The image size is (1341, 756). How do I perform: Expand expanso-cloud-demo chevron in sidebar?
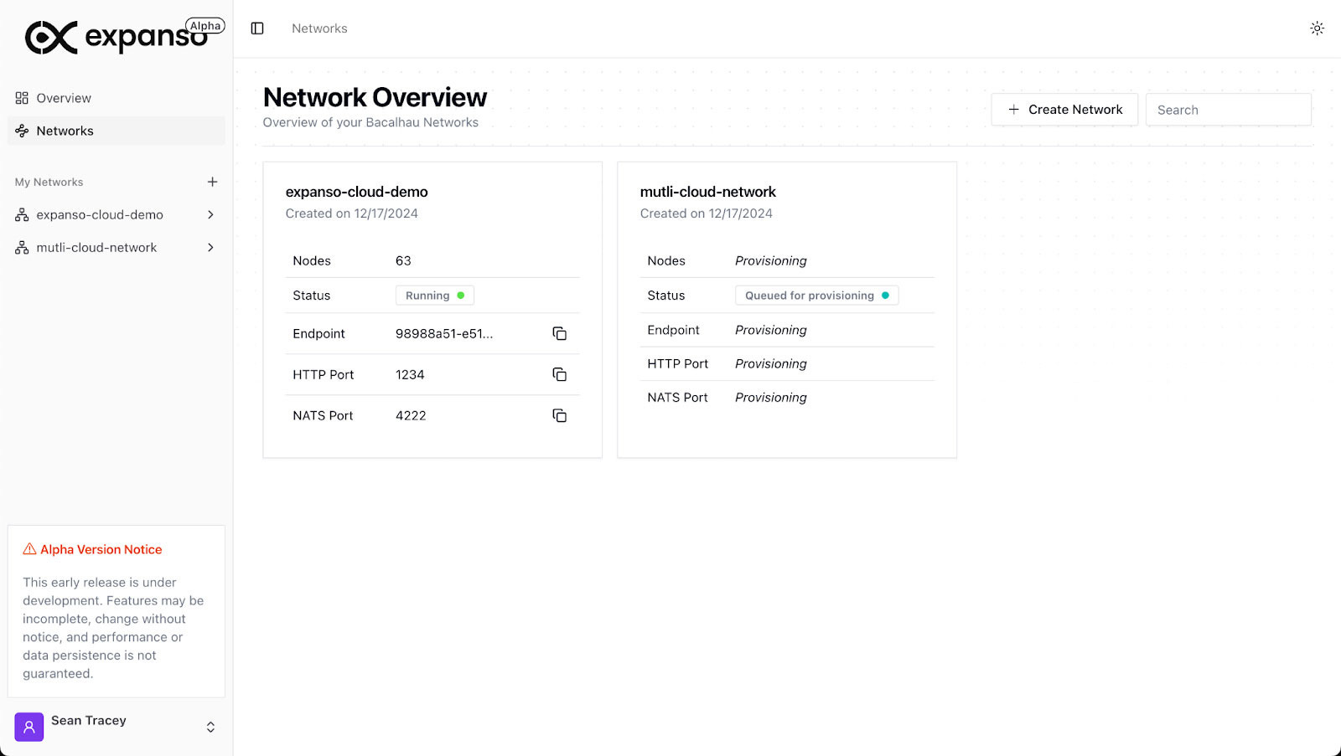210,214
